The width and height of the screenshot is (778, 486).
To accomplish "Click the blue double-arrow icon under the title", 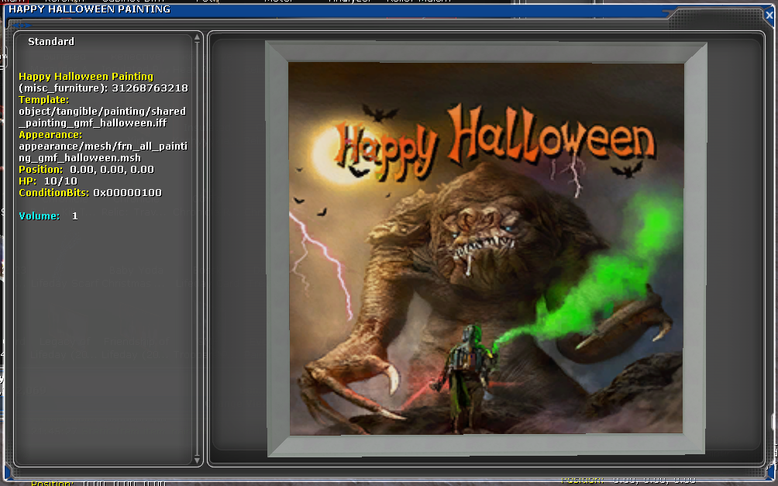I will click(22, 25).
